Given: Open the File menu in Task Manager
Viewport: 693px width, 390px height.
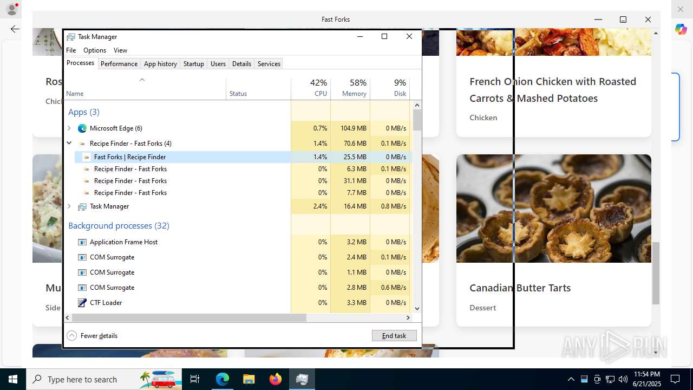Looking at the screenshot, I should [71, 50].
